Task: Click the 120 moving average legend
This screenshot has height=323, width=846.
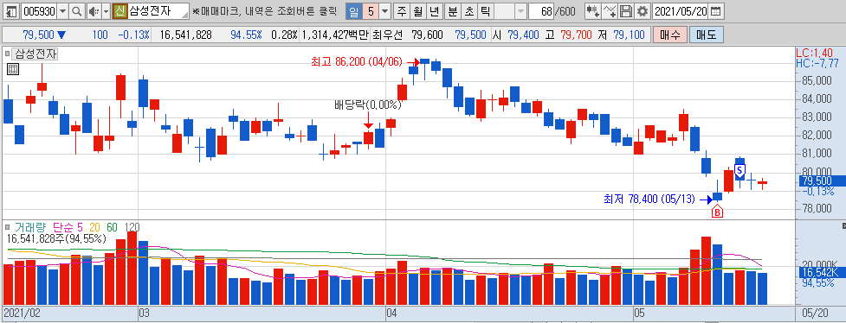Action: tap(132, 228)
